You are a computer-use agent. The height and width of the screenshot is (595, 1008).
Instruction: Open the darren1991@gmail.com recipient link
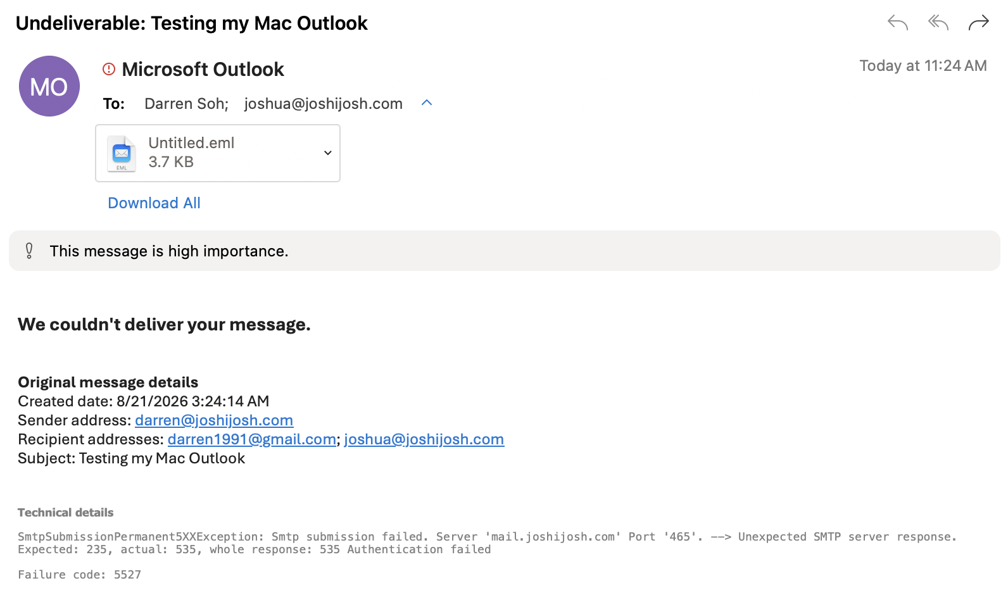[x=252, y=439]
